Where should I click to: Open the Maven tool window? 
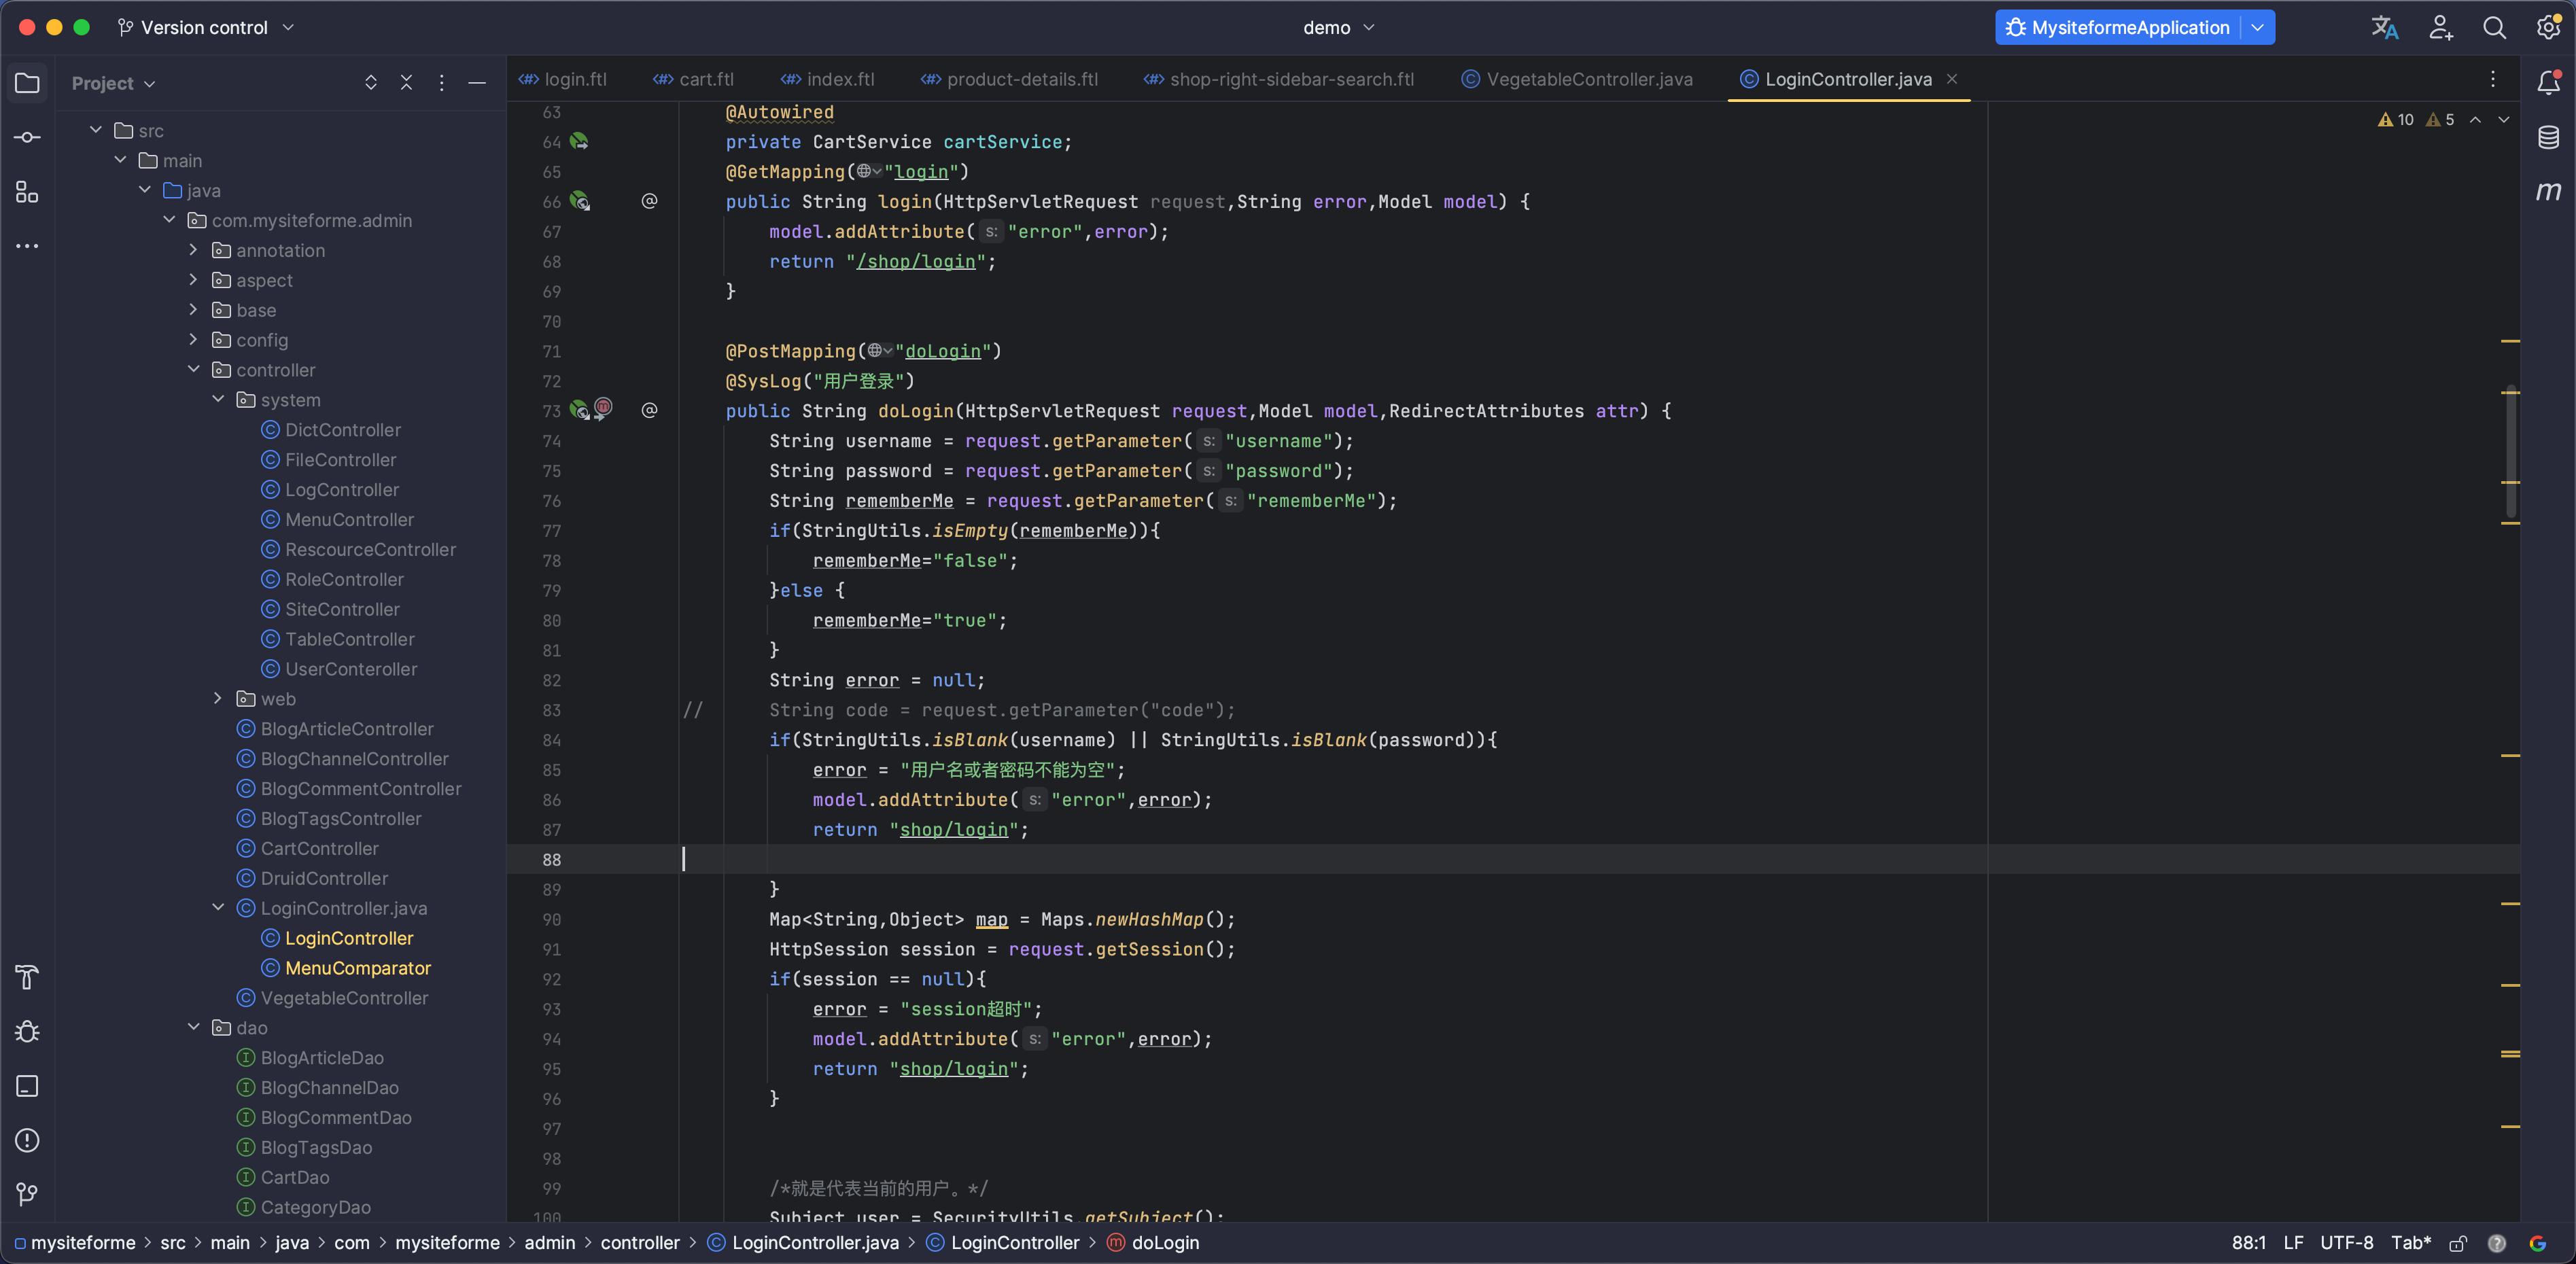2548,191
